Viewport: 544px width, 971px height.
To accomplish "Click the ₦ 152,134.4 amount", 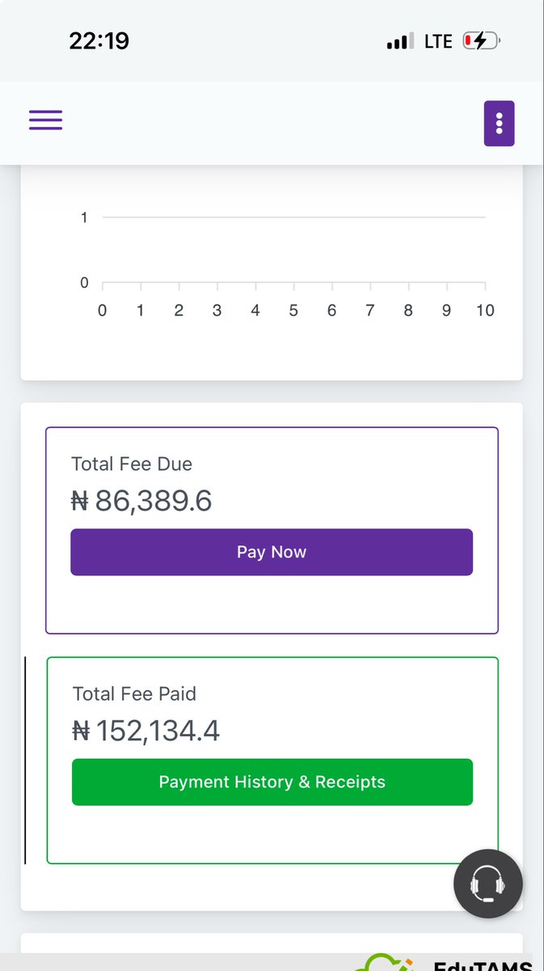I will [x=145, y=731].
